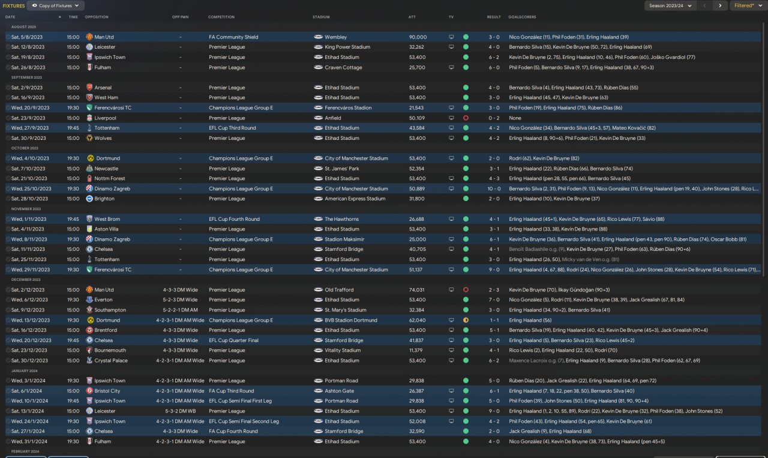Click the West Brom club badge
The image size is (768, 458).
coord(89,219)
